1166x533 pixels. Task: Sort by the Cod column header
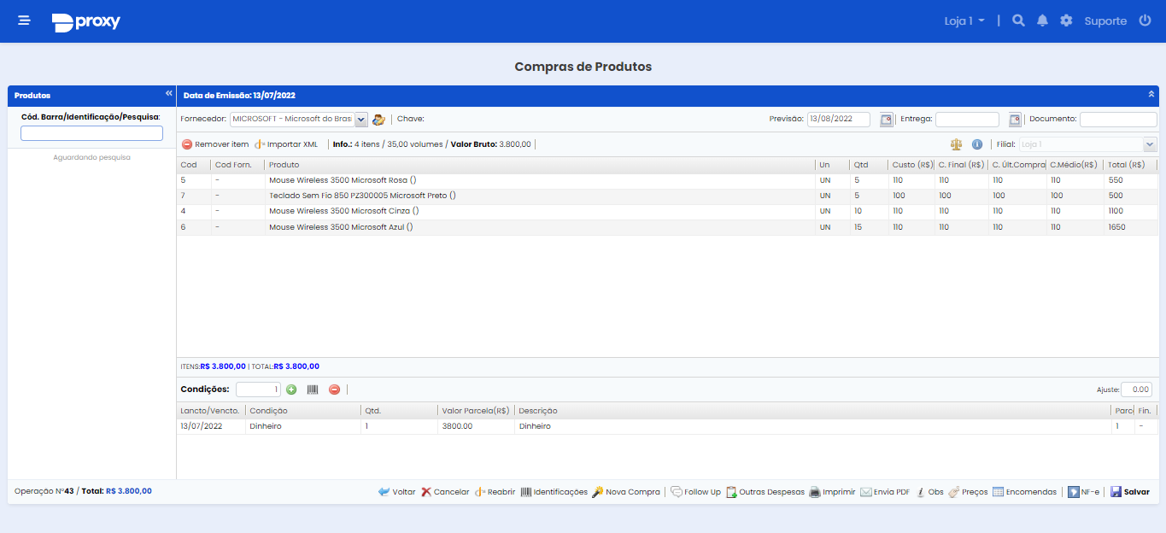pos(193,165)
